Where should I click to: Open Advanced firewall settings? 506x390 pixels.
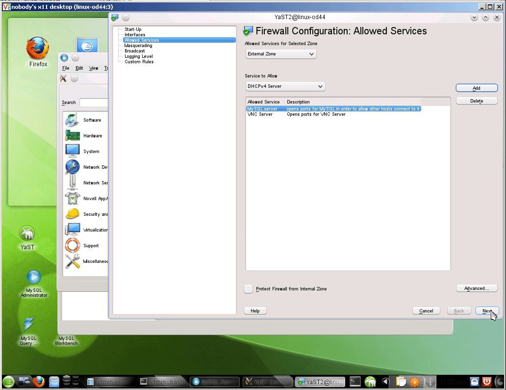coord(477,288)
